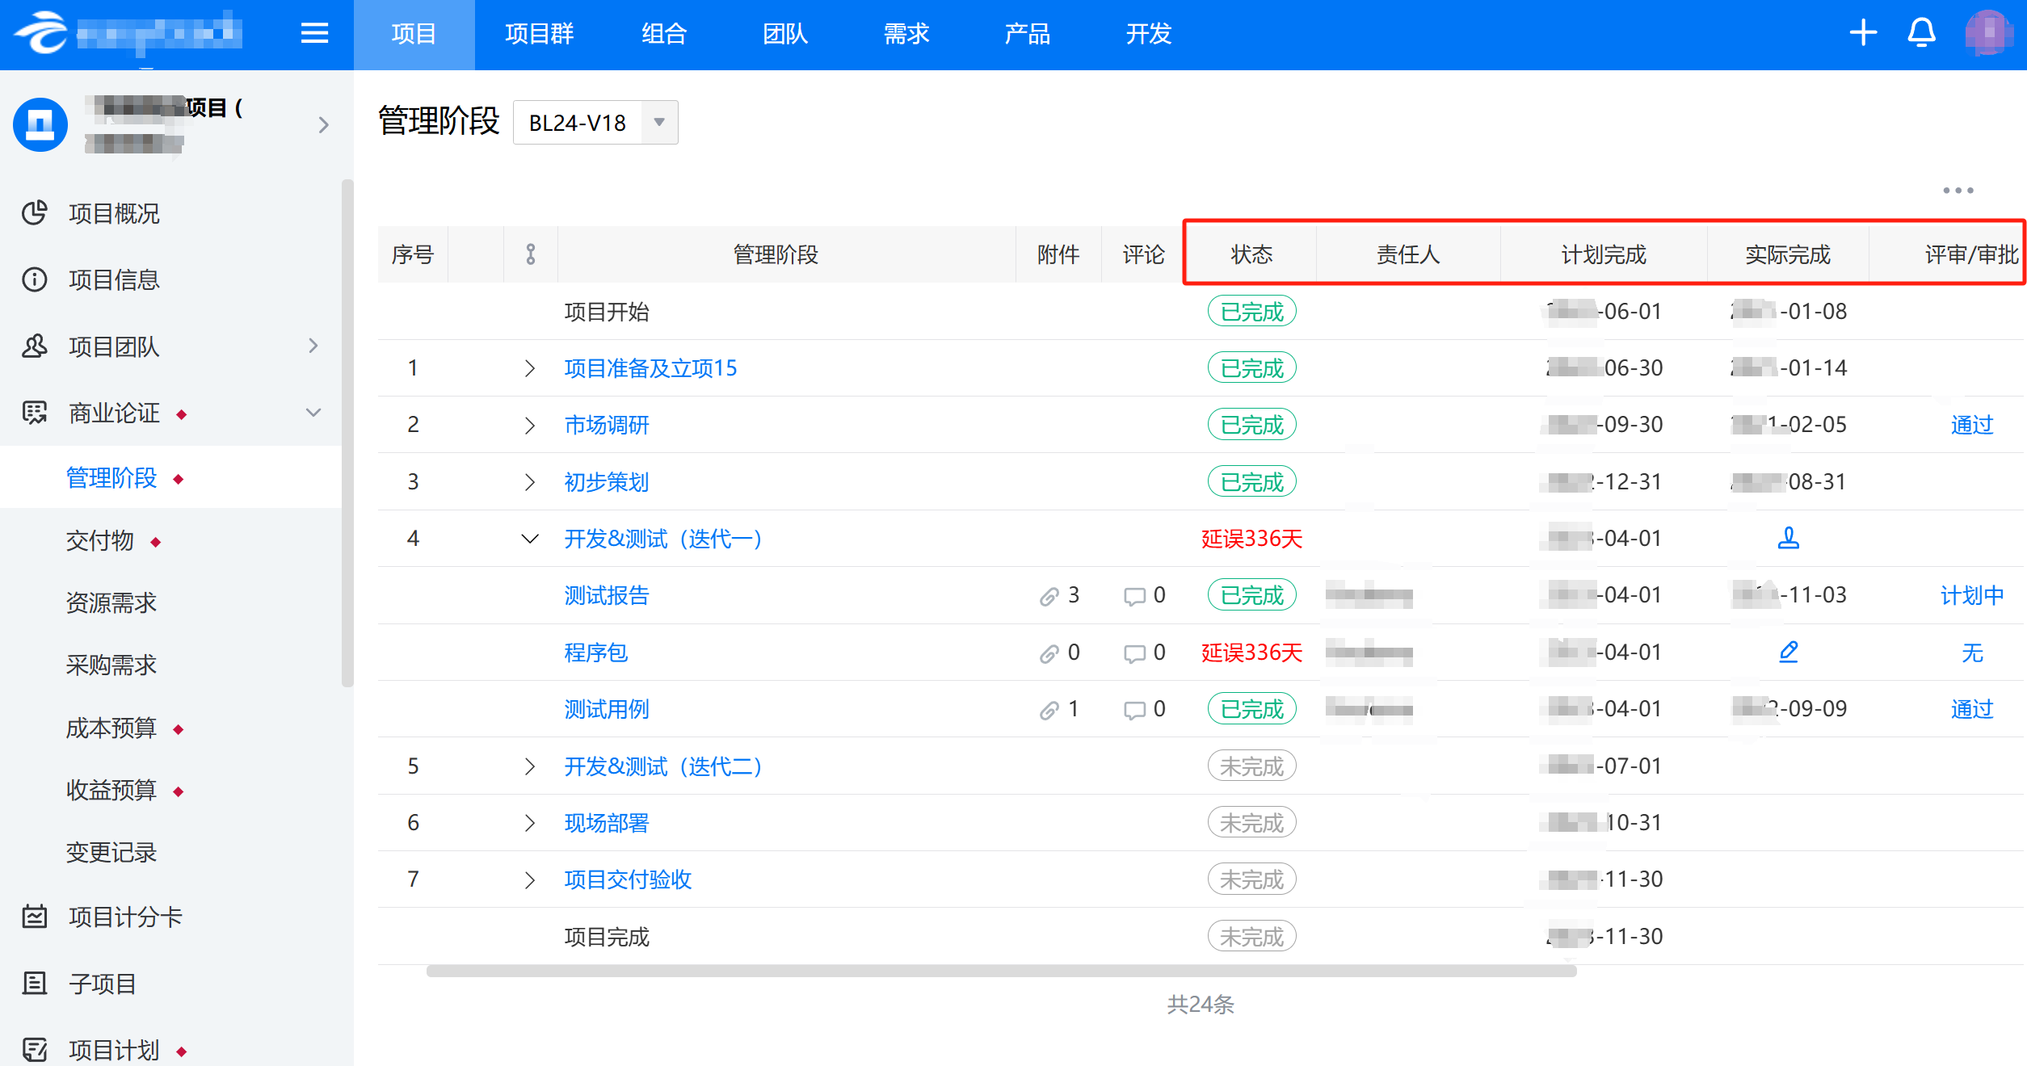The width and height of the screenshot is (2027, 1066).
Task: Open the 项目准备及立项15 stage link
Action: coord(650,368)
